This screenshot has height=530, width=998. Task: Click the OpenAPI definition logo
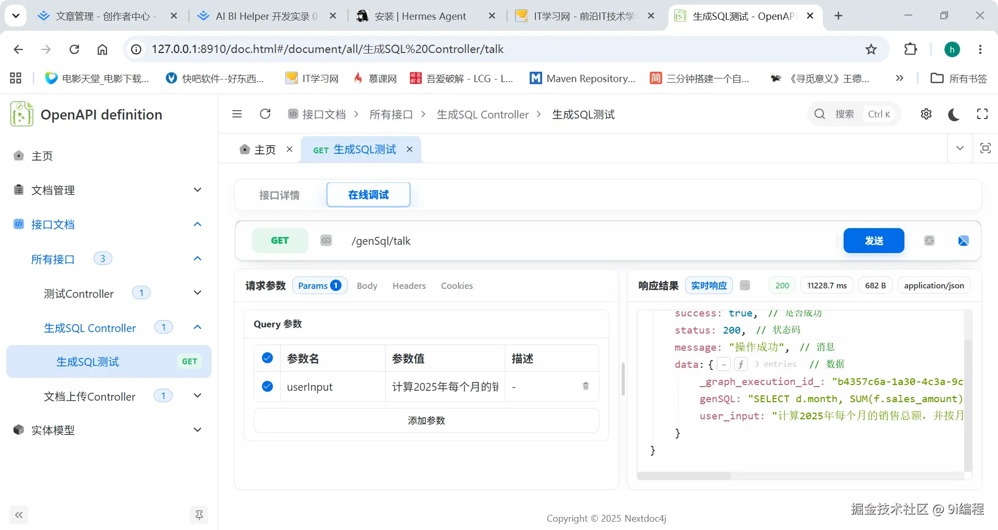[22, 114]
